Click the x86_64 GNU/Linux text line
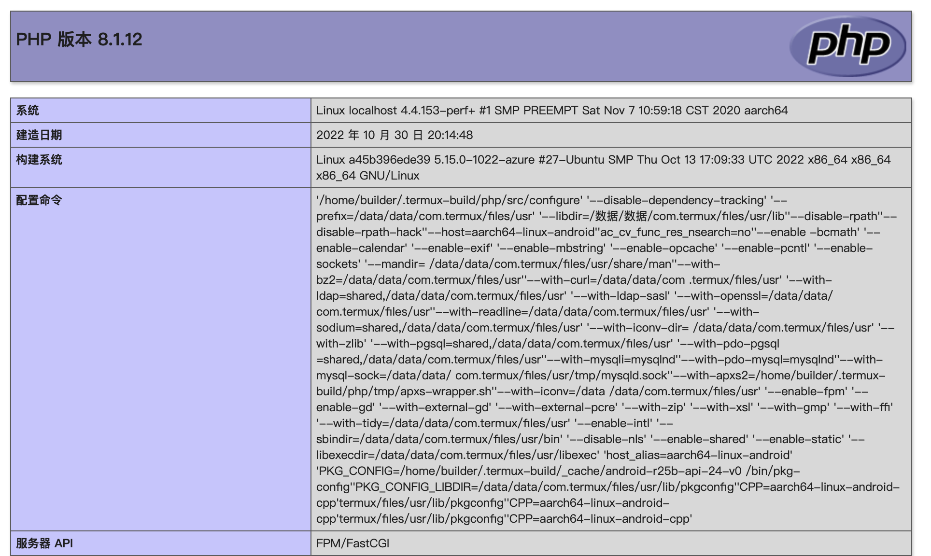Viewport: 931px width, 556px height. pyautogui.click(x=367, y=176)
